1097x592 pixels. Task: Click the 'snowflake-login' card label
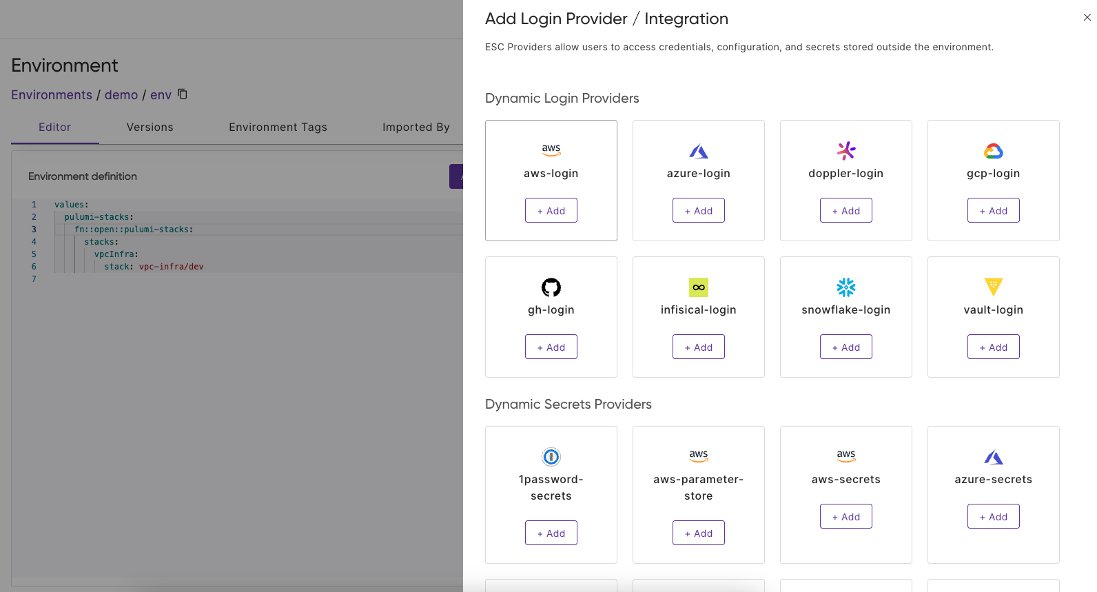pyautogui.click(x=846, y=310)
